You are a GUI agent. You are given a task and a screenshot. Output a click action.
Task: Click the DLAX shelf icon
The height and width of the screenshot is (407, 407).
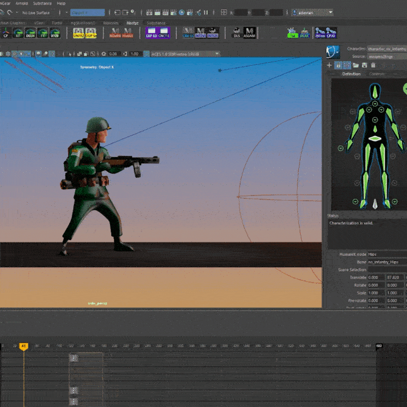point(305,33)
